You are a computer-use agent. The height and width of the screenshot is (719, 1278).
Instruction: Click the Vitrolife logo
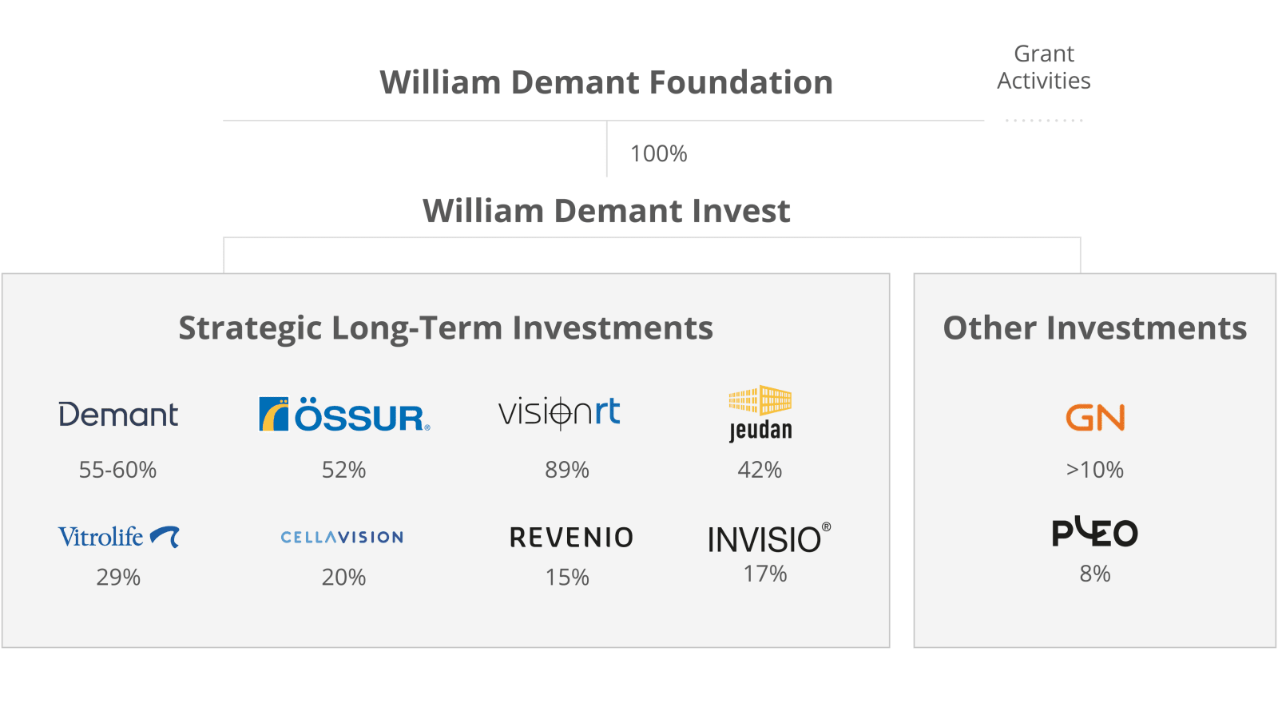tap(118, 536)
